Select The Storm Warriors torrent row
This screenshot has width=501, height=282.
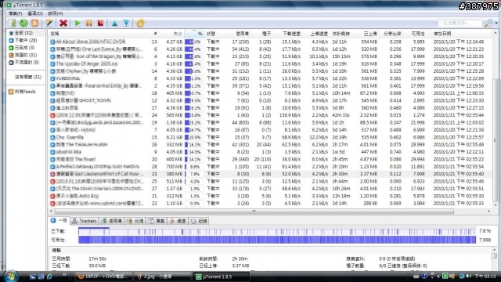(269, 189)
